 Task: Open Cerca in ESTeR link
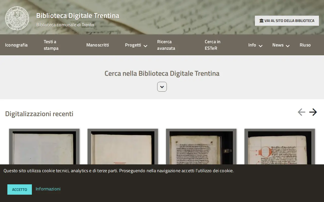[213, 45]
